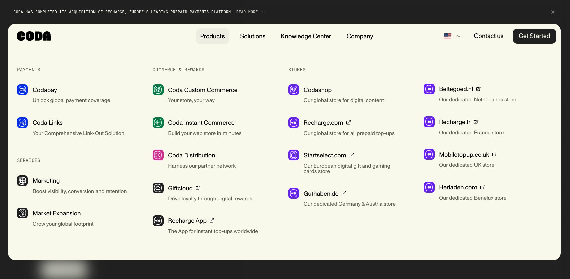Click the Mobiletopup.co.uk store icon
Screen dimensions: 570x279
pyautogui.click(x=429, y=154)
